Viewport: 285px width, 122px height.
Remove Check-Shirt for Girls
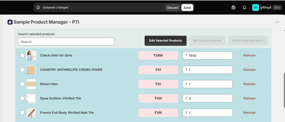click(x=249, y=55)
